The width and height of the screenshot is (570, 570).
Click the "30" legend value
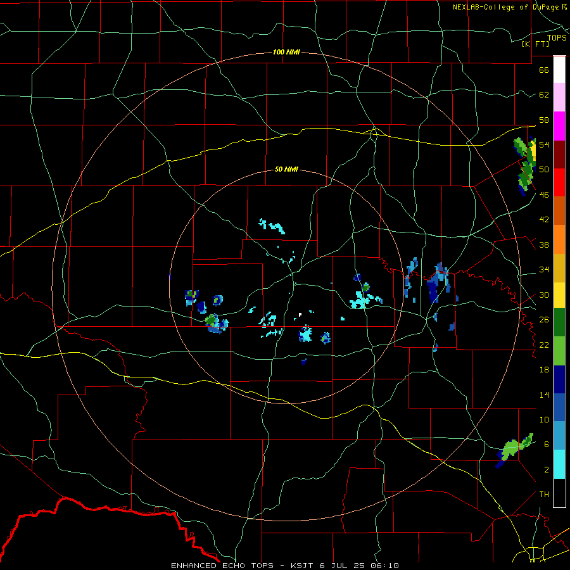pyautogui.click(x=544, y=294)
